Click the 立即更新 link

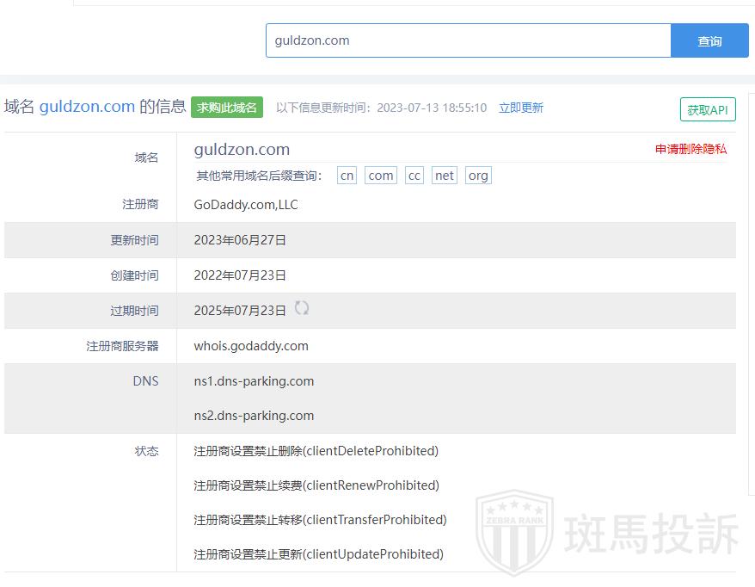tap(520, 108)
